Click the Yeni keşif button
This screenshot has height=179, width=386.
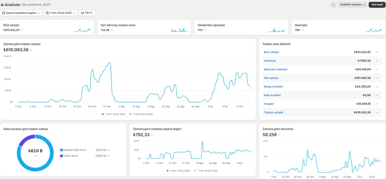pyautogui.click(x=377, y=5)
